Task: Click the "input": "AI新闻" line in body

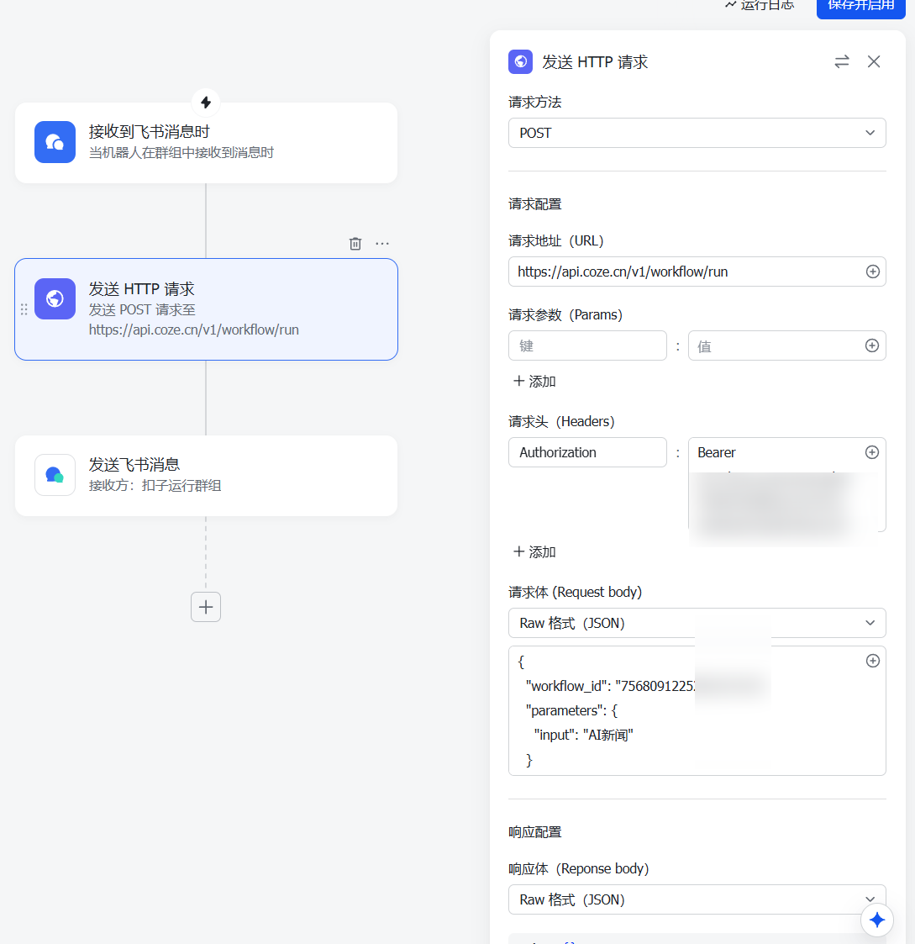Action: point(583,735)
